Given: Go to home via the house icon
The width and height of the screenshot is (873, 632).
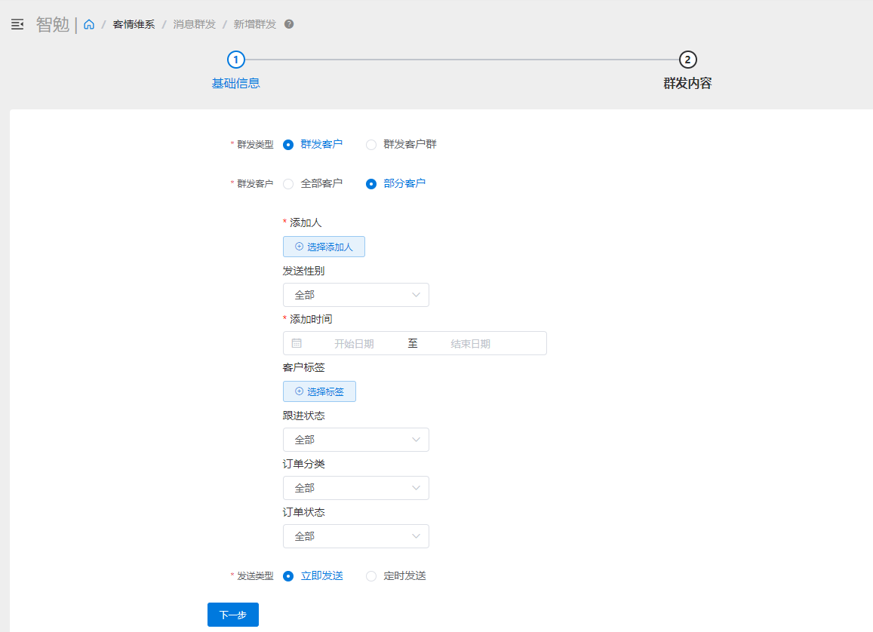Looking at the screenshot, I should click(x=89, y=24).
